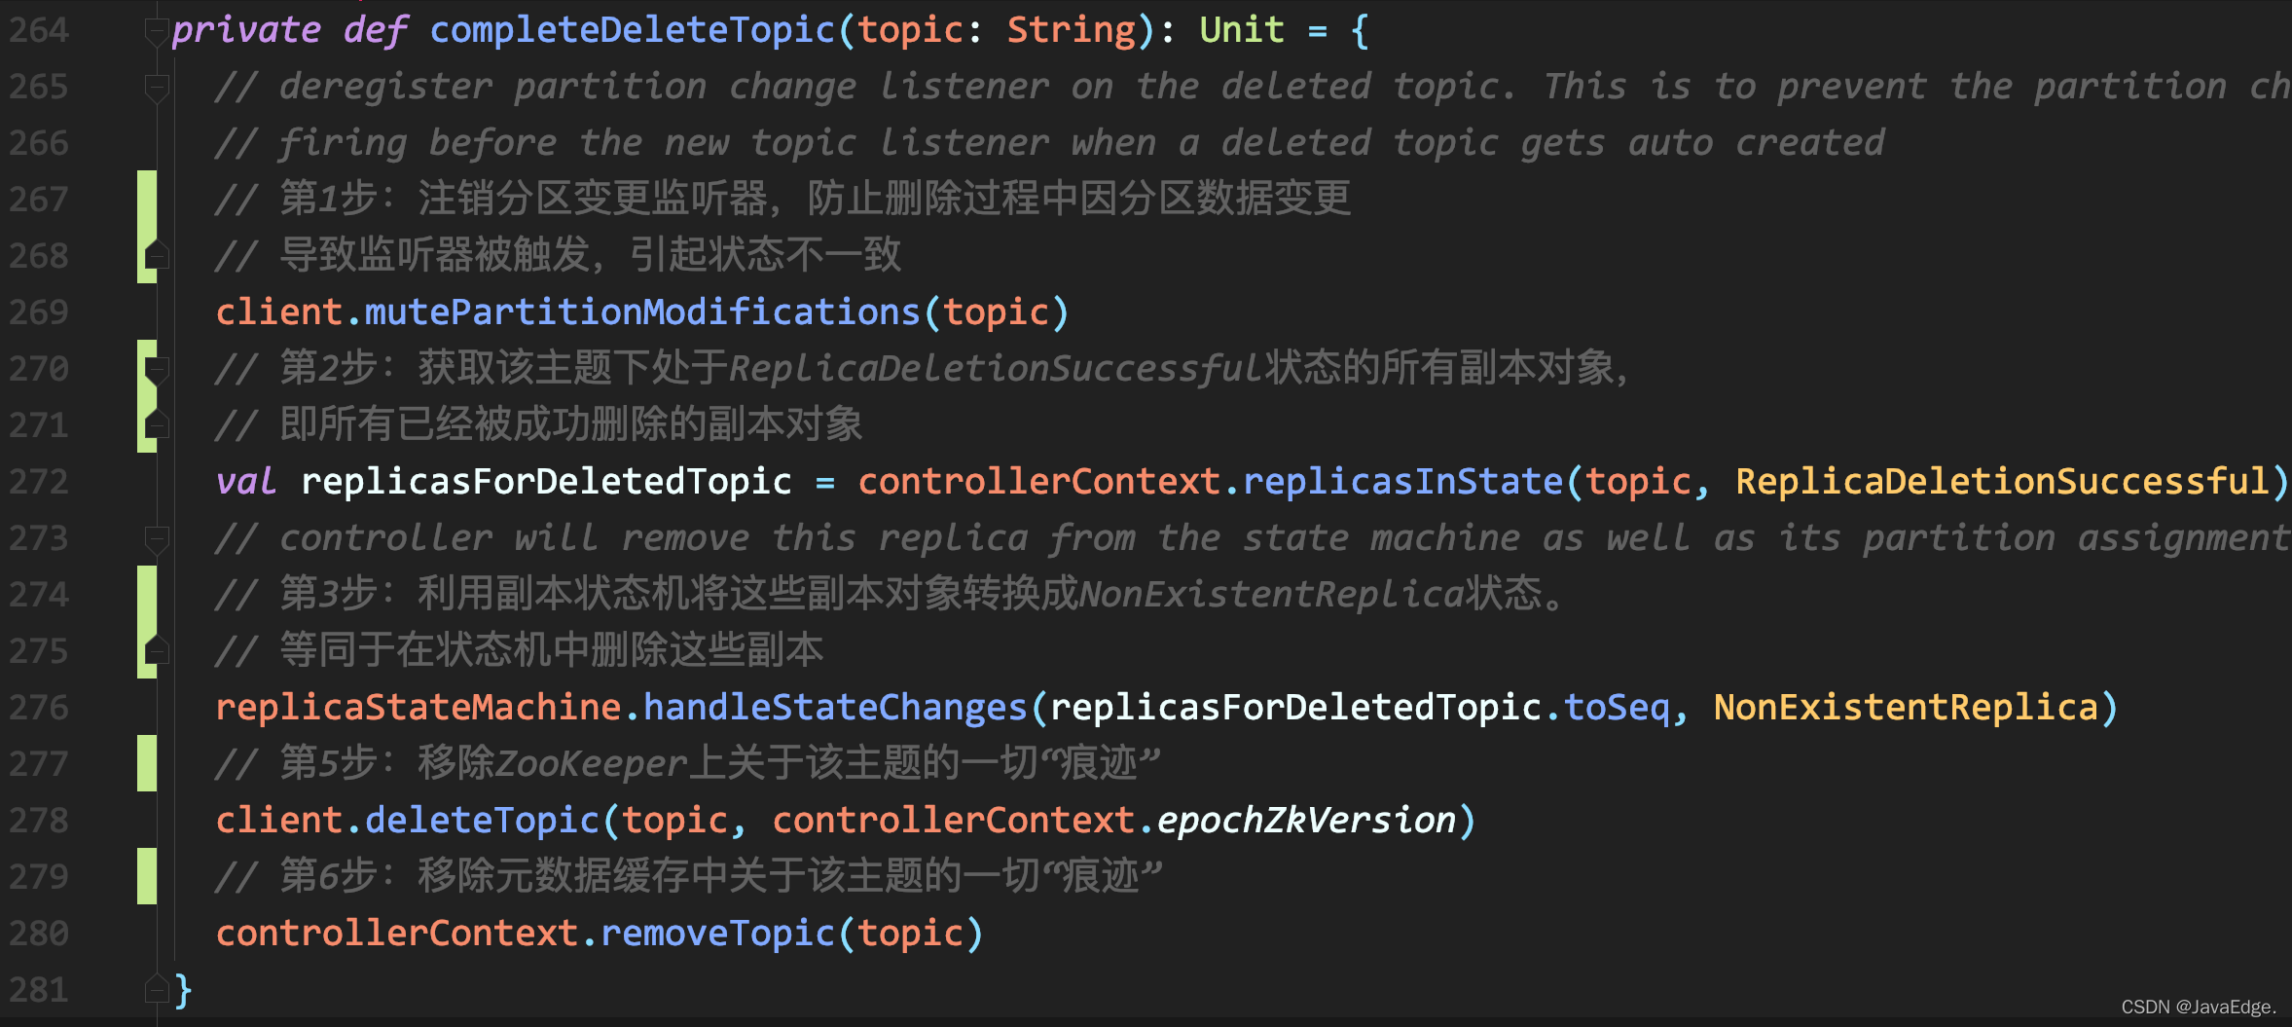
Task: Click the replicasInState method call
Action: [1402, 482]
